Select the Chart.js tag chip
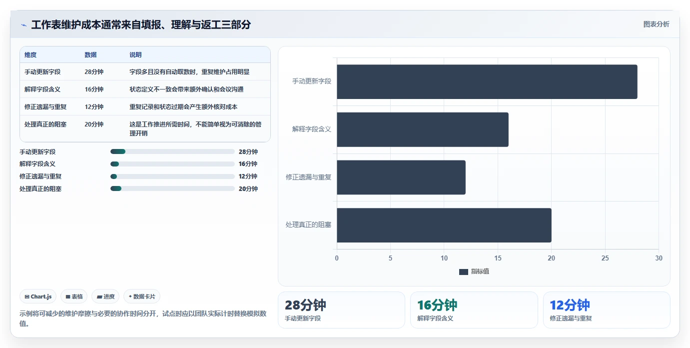Viewport: 690px width, 348px height. click(x=38, y=296)
